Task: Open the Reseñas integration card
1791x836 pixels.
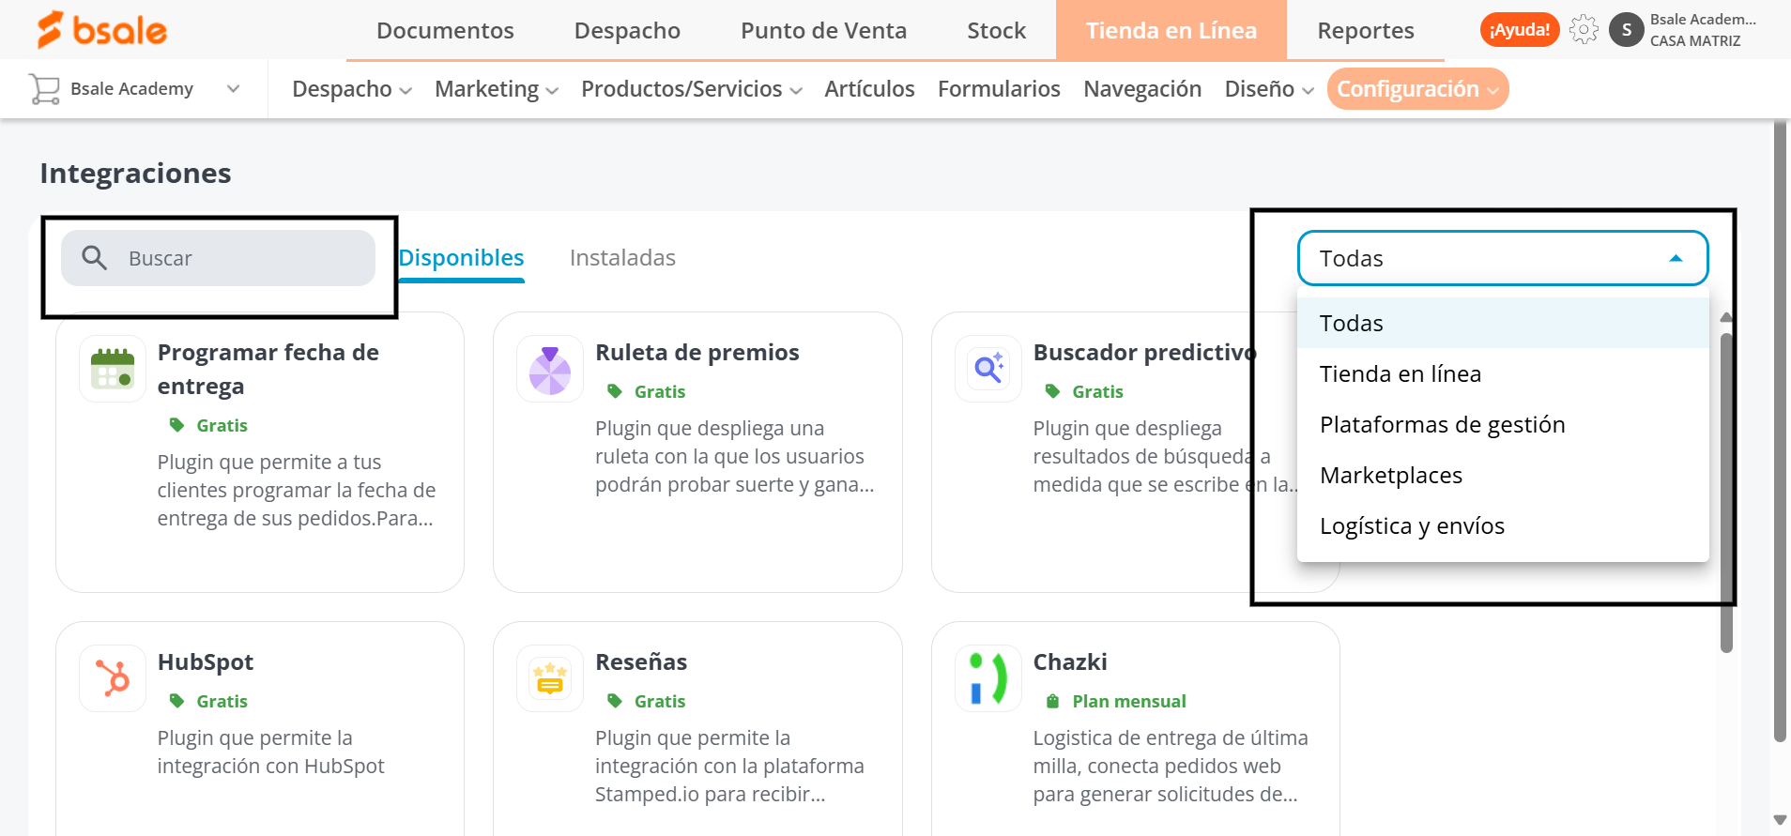Action: [697, 728]
